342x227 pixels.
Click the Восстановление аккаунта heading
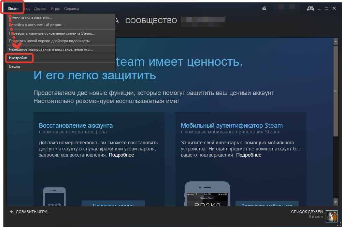(76, 126)
